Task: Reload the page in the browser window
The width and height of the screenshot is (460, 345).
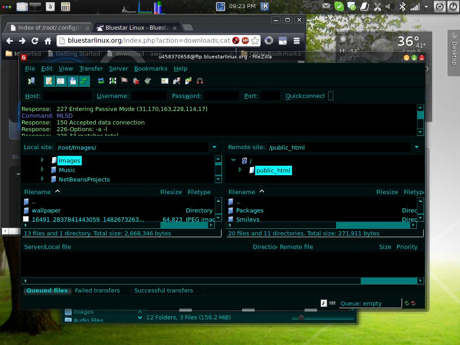Action: point(35,41)
